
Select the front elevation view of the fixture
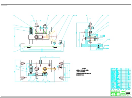click(42, 35)
